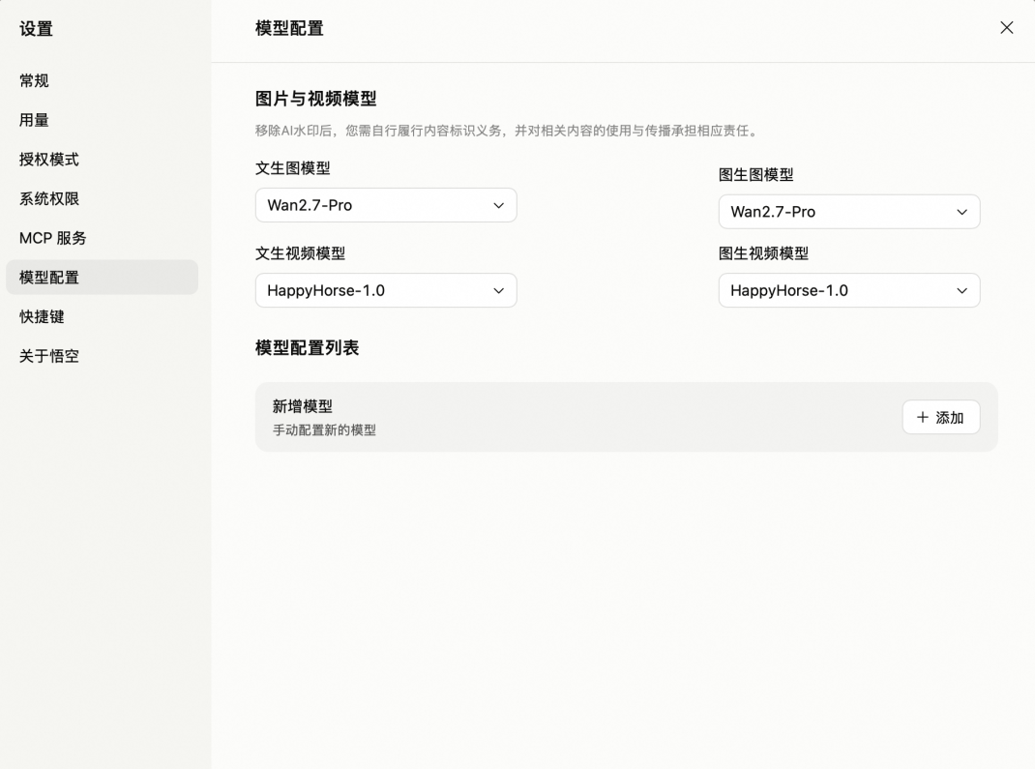Open 系统权限 settings
The image size is (1035, 769).
point(49,199)
